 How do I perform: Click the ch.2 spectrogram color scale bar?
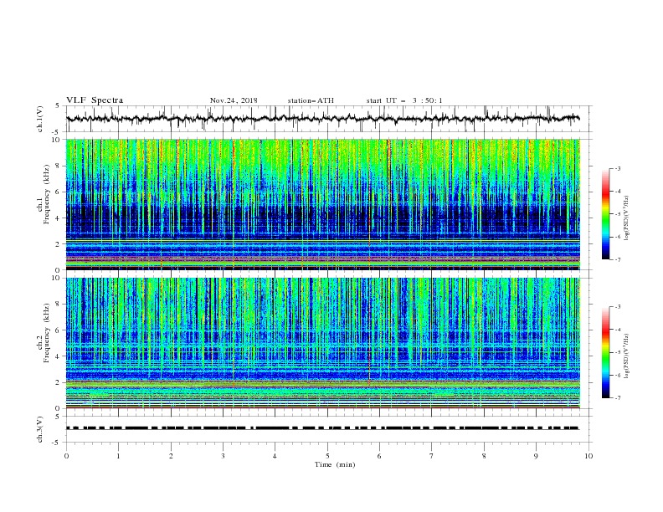coord(605,352)
